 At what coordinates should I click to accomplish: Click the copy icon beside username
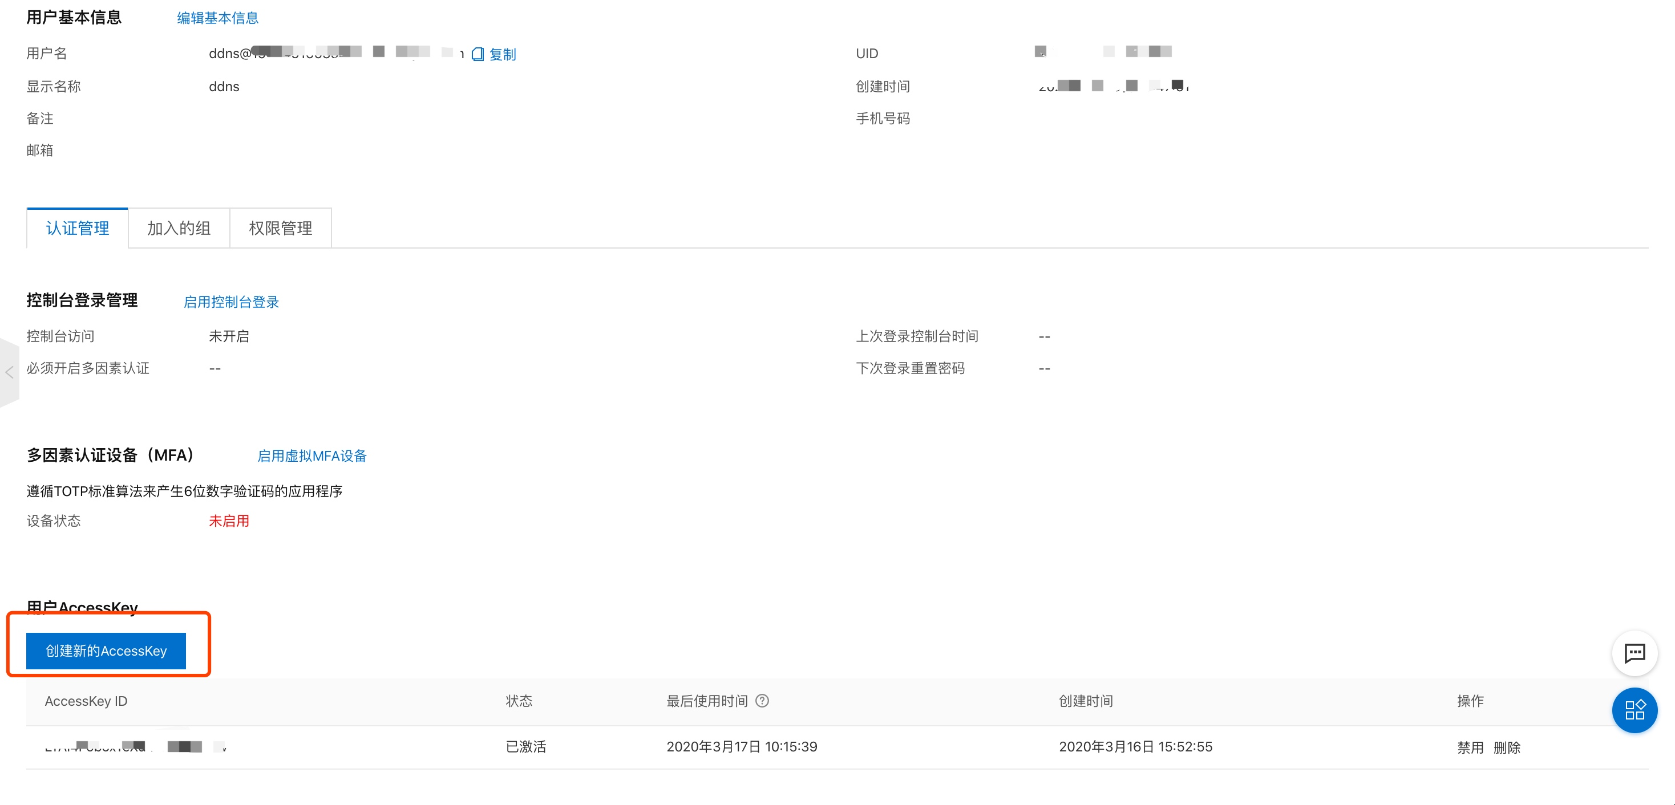point(478,54)
